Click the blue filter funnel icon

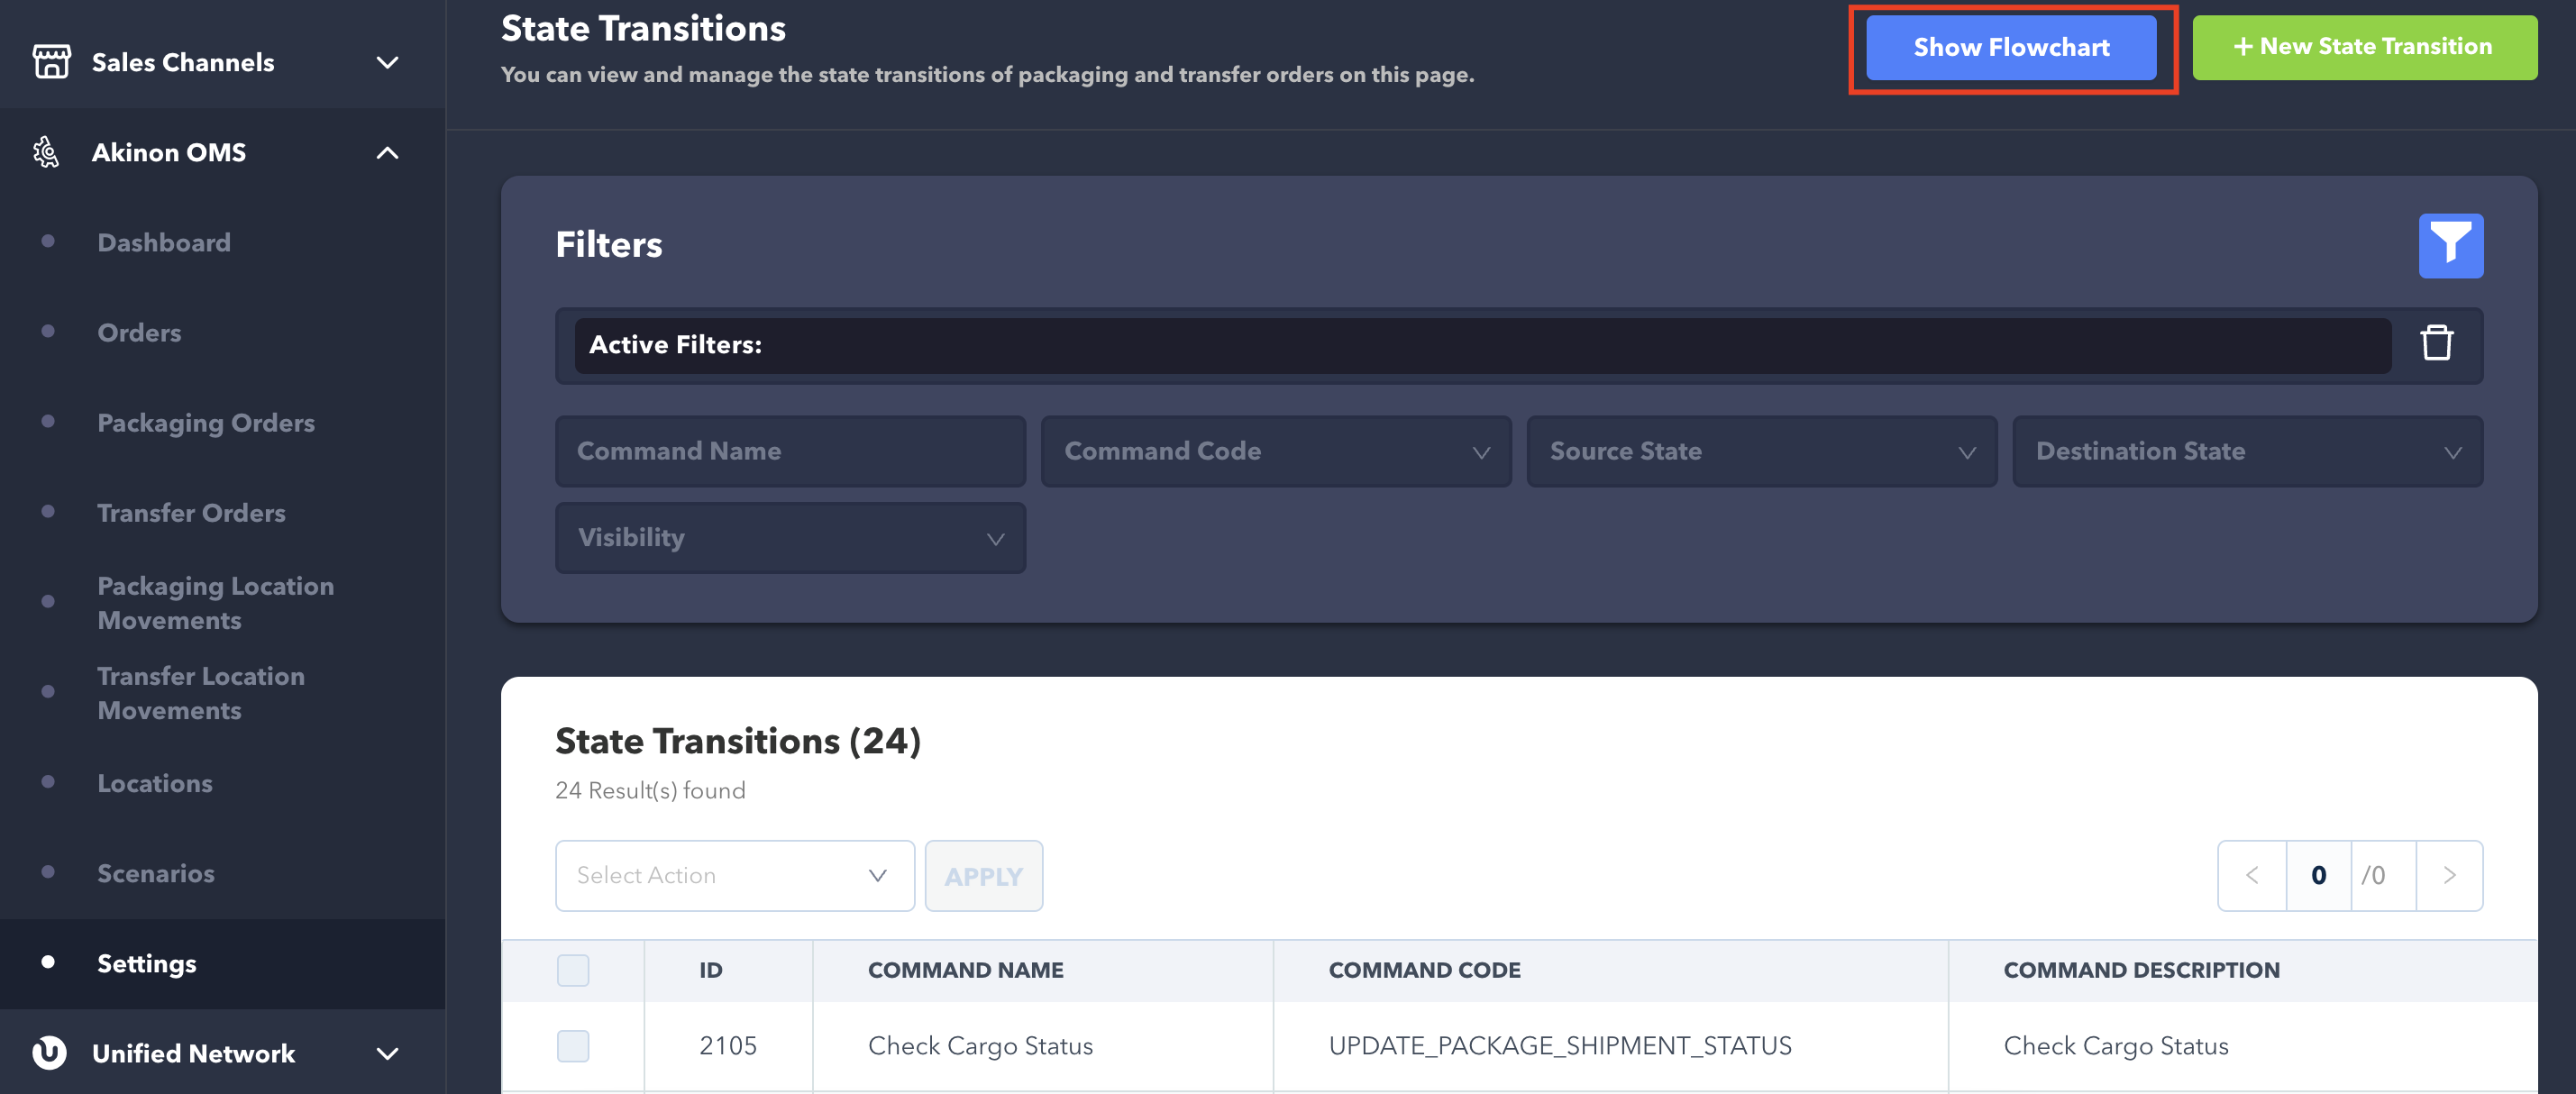pos(2450,246)
